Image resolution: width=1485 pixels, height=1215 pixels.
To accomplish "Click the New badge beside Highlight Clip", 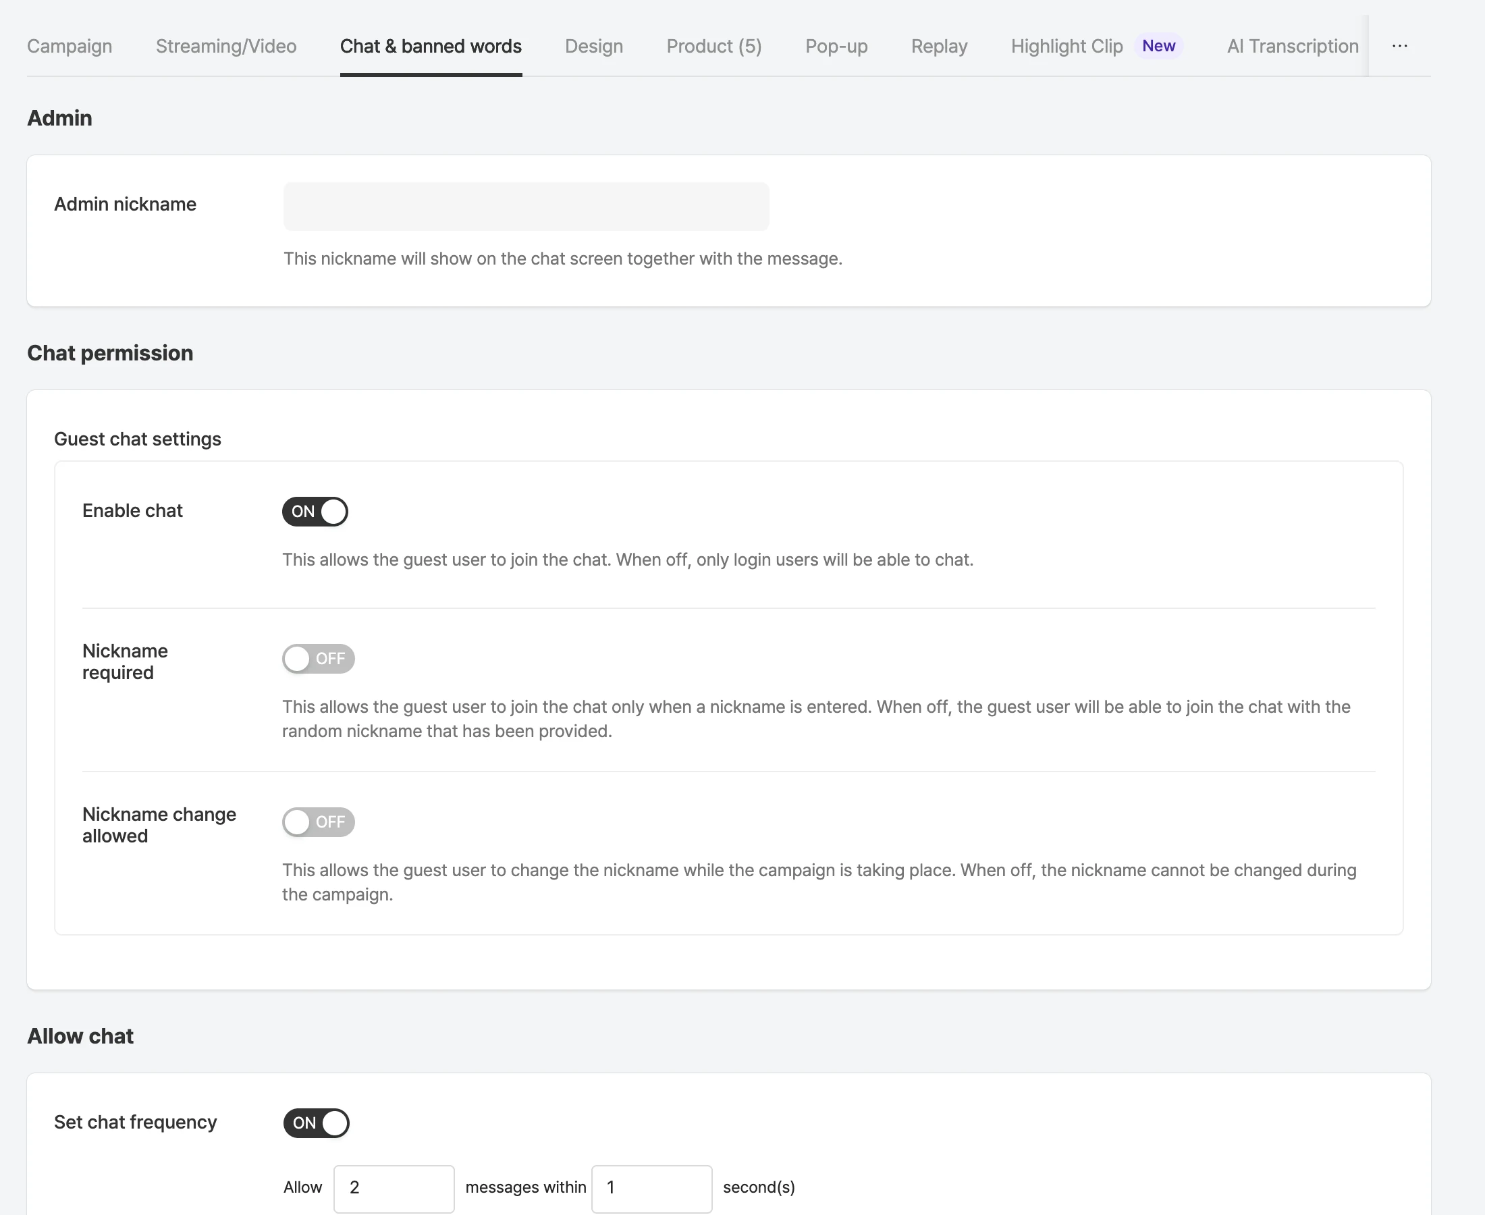I will tap(1158, 46).
